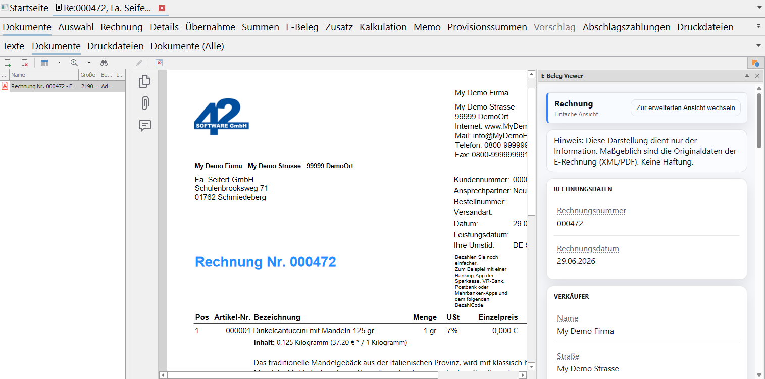
Task: Open the Kalkulation tab
Action: pos(383,27)
